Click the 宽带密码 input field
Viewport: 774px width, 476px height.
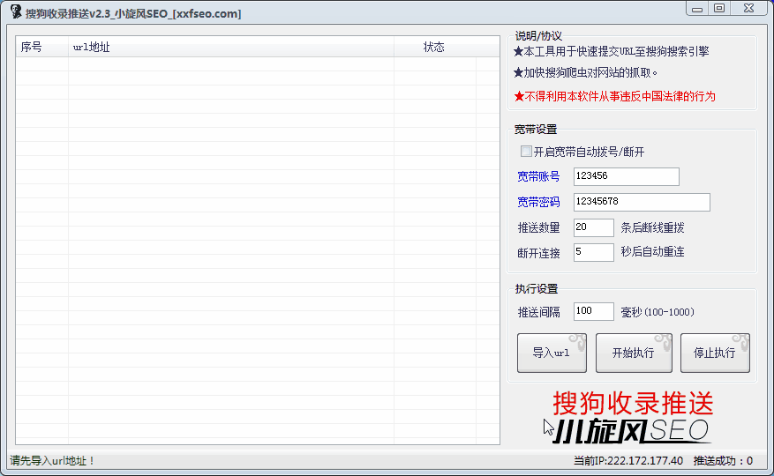pyautogui.click(x=642, y=202)
